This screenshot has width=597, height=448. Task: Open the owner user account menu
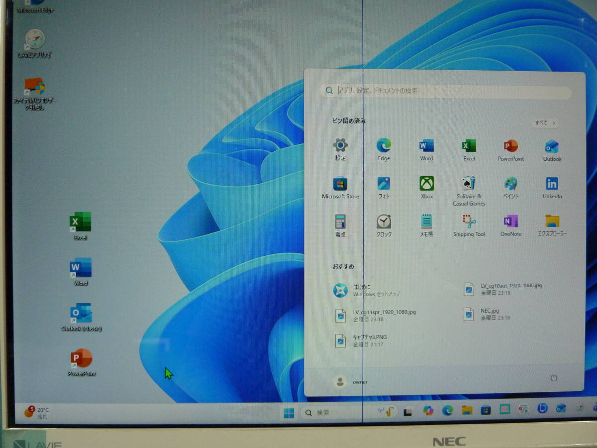point(351,382)
